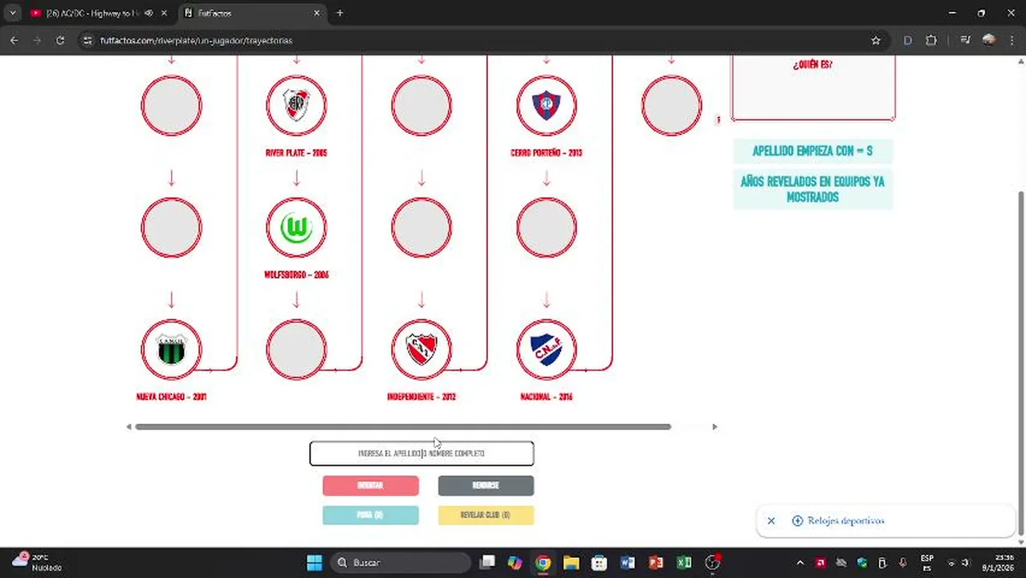Click the RENDIRSE button

tap(486, 486)
